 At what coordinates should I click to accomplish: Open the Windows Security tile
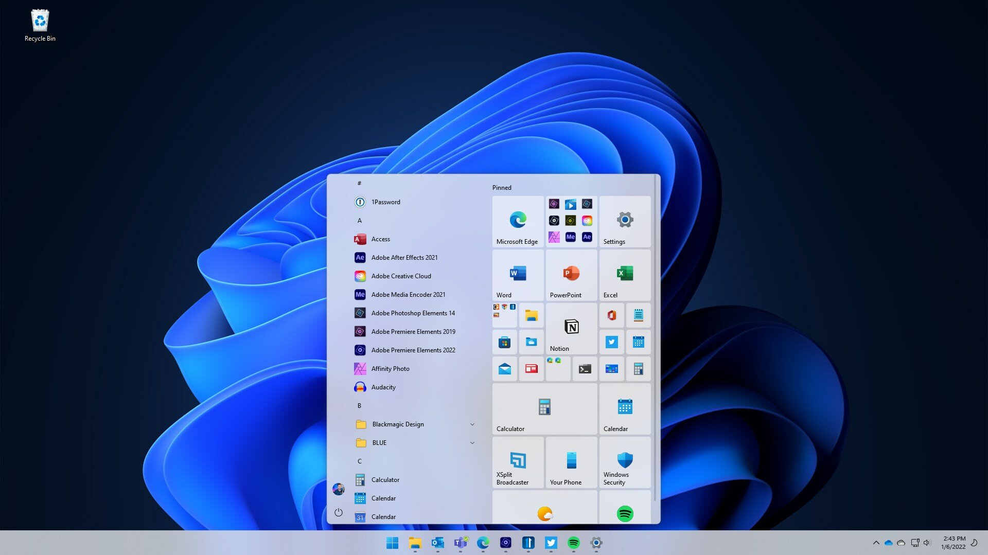(x=625, y=462)
